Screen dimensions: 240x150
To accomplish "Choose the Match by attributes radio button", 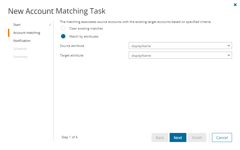I will click(63, 37).
